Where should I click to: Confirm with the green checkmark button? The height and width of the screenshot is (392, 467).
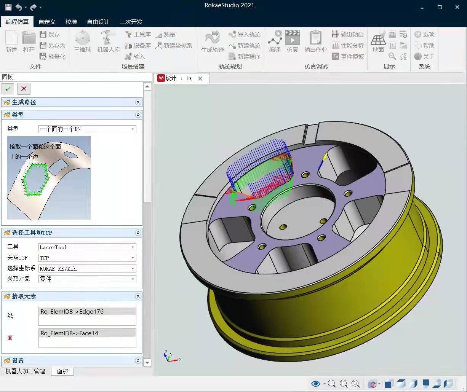coord(8,89)
